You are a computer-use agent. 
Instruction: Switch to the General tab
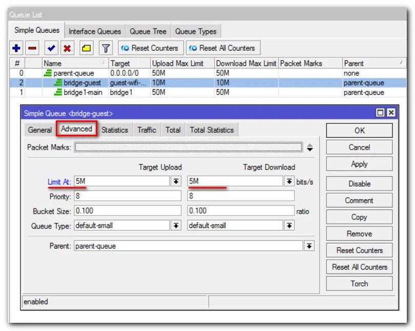coord(40,130)
